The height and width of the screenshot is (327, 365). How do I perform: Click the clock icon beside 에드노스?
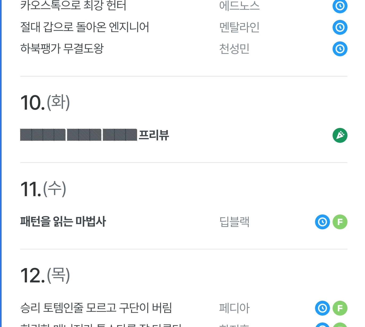click(340, 6)
